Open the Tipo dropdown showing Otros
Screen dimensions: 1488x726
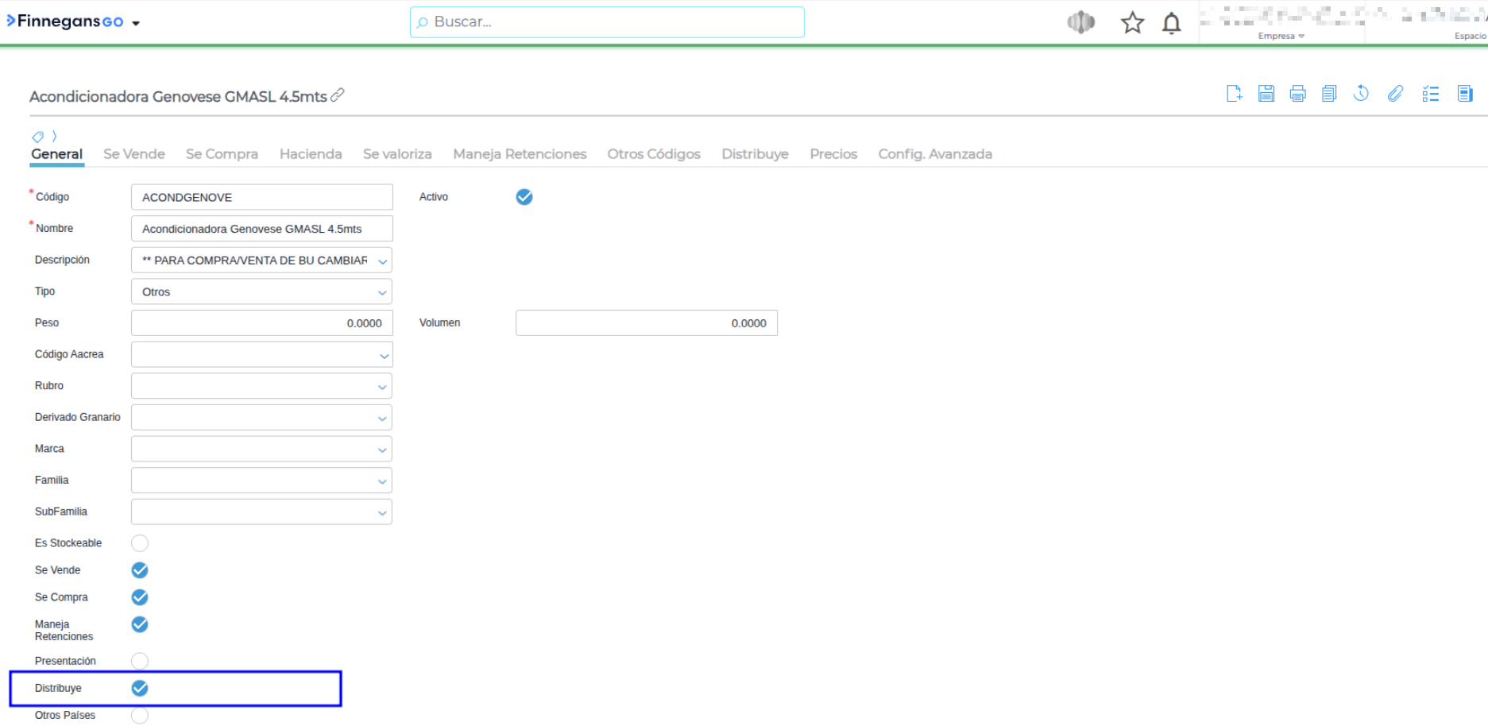(261, 292)
